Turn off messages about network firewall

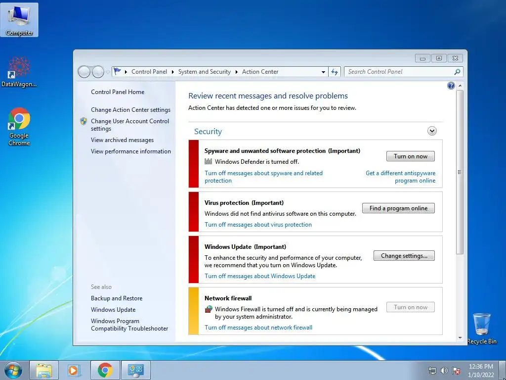pos(258,328)
